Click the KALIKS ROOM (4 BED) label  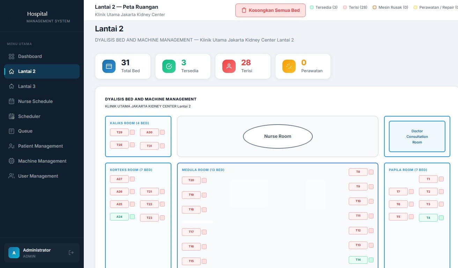point(129,123)
